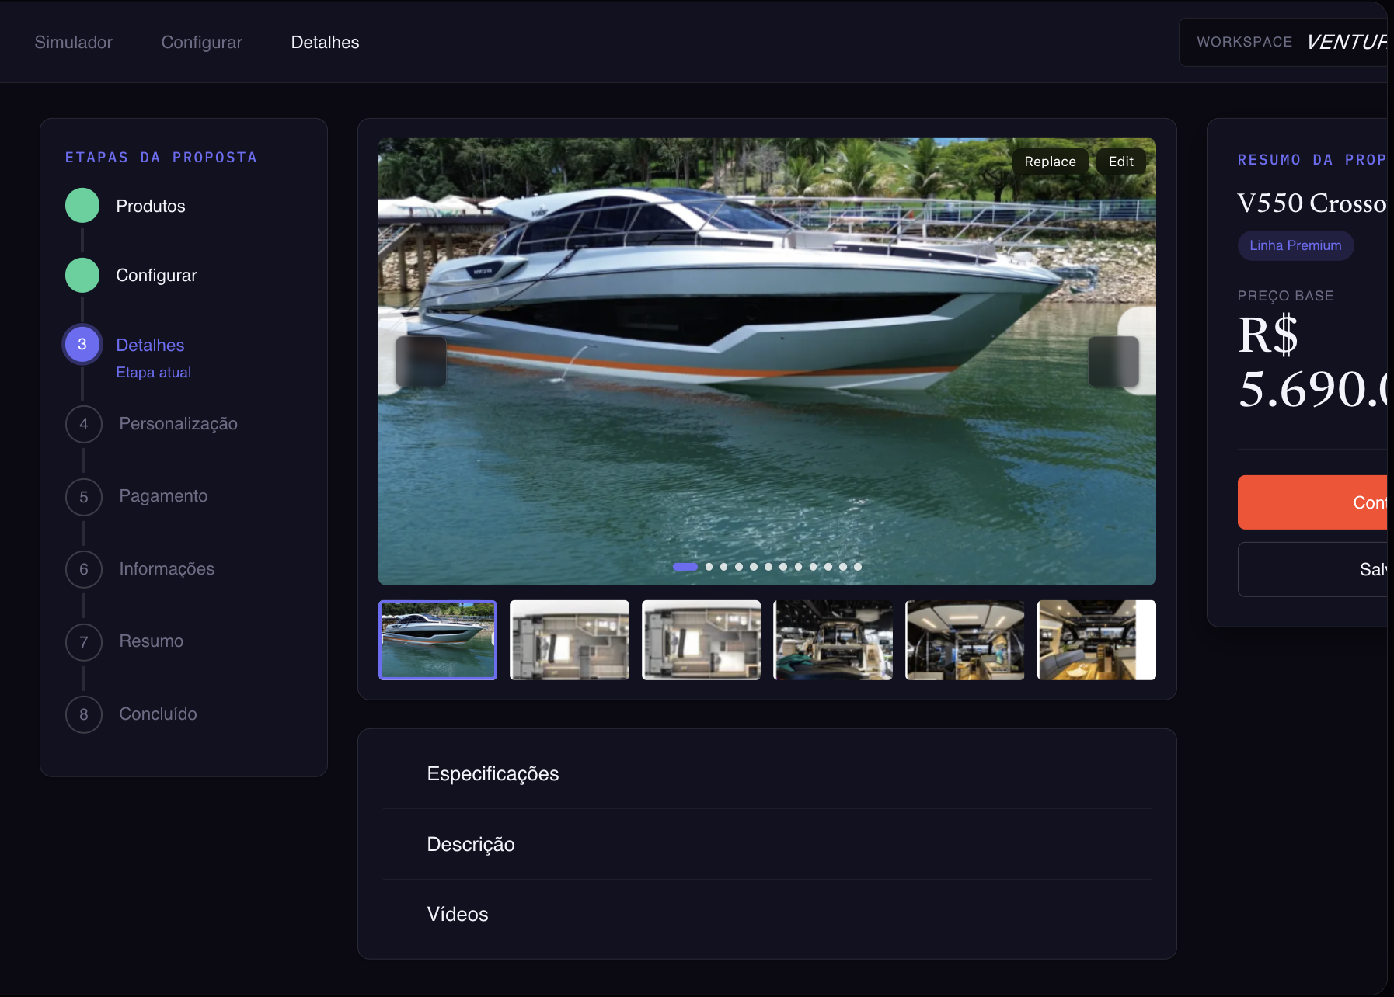Click the active purple carousel indicator pill
The image size is (1394, 997).
point(685,567)
